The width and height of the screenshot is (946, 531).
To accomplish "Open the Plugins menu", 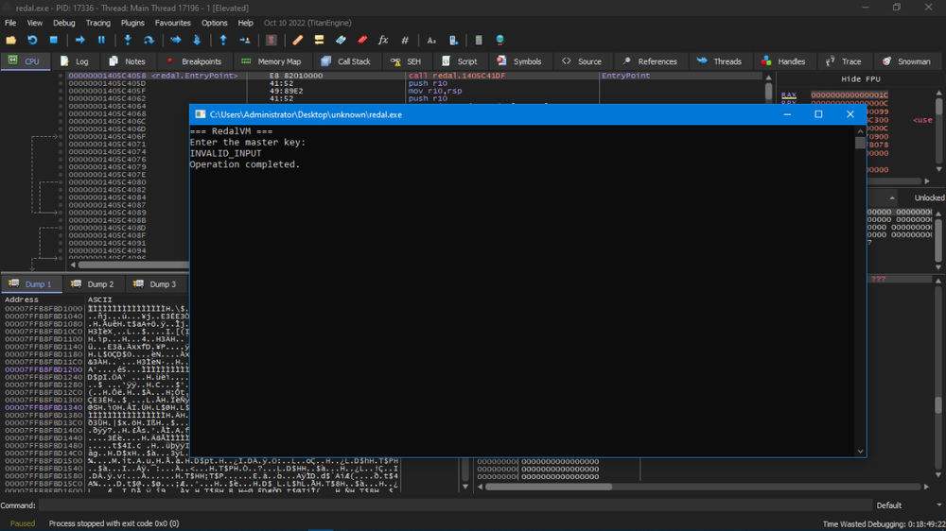I will (132, 23).
